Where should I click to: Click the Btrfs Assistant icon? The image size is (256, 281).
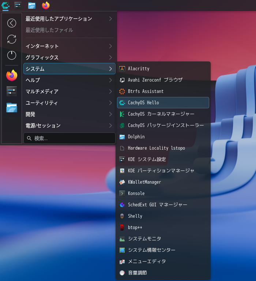(122, 91)
